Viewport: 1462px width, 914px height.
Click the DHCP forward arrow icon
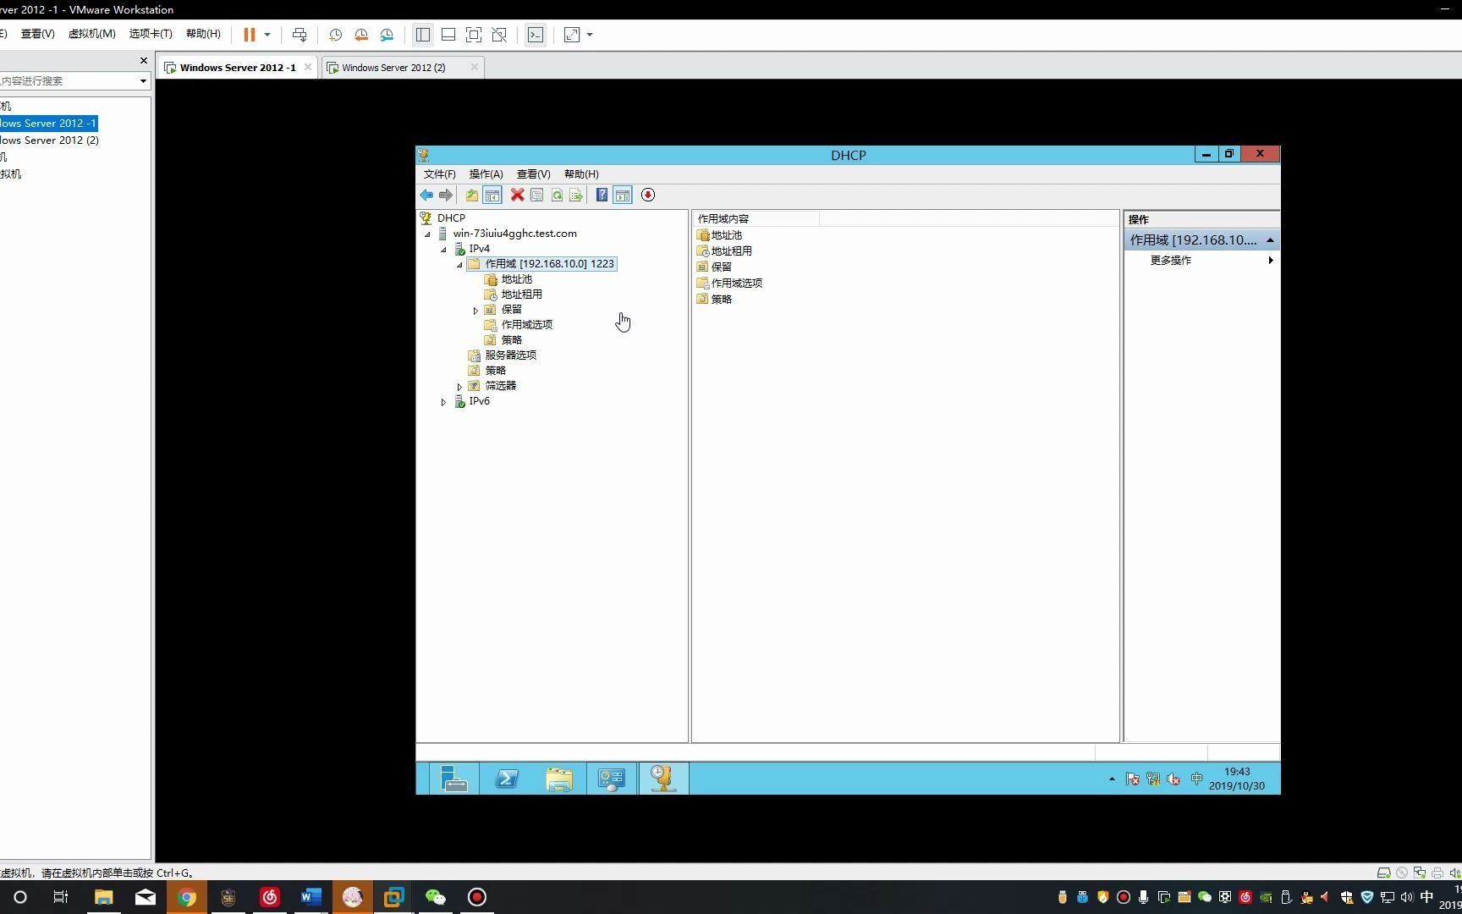coord(446,195)
